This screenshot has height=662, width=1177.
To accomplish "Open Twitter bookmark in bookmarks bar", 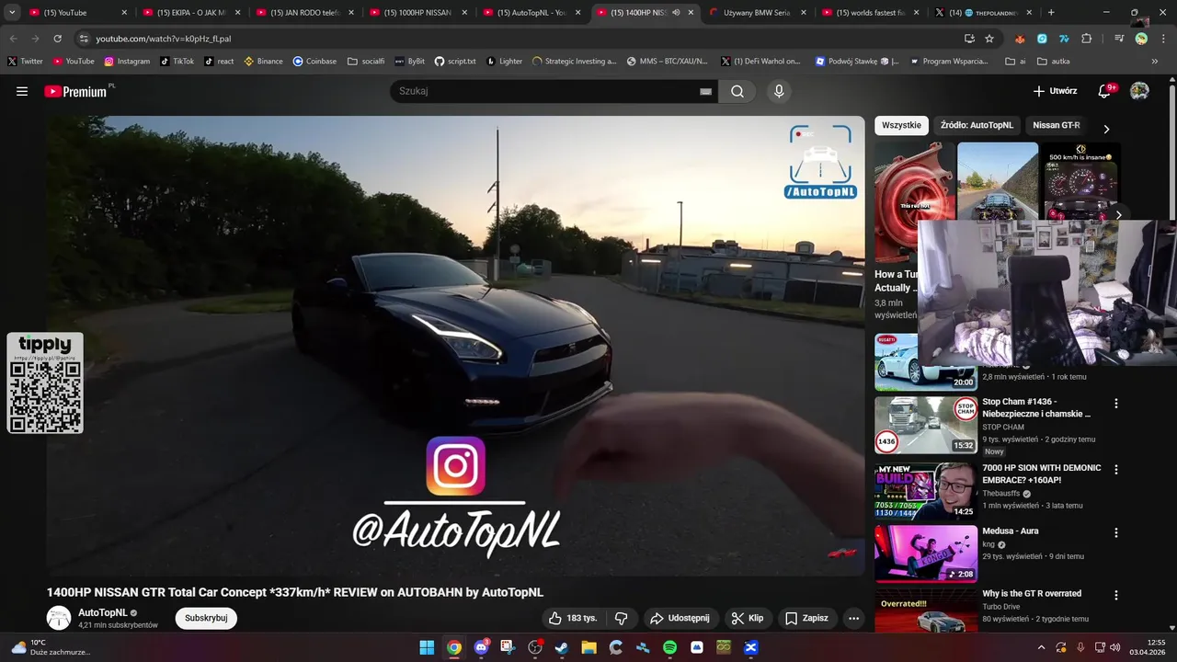I will pyautogui.click(x=25, y=61).
